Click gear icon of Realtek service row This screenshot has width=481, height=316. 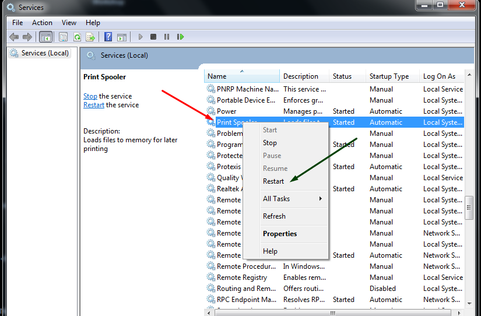pyautogui.click(x=210, y=189)
